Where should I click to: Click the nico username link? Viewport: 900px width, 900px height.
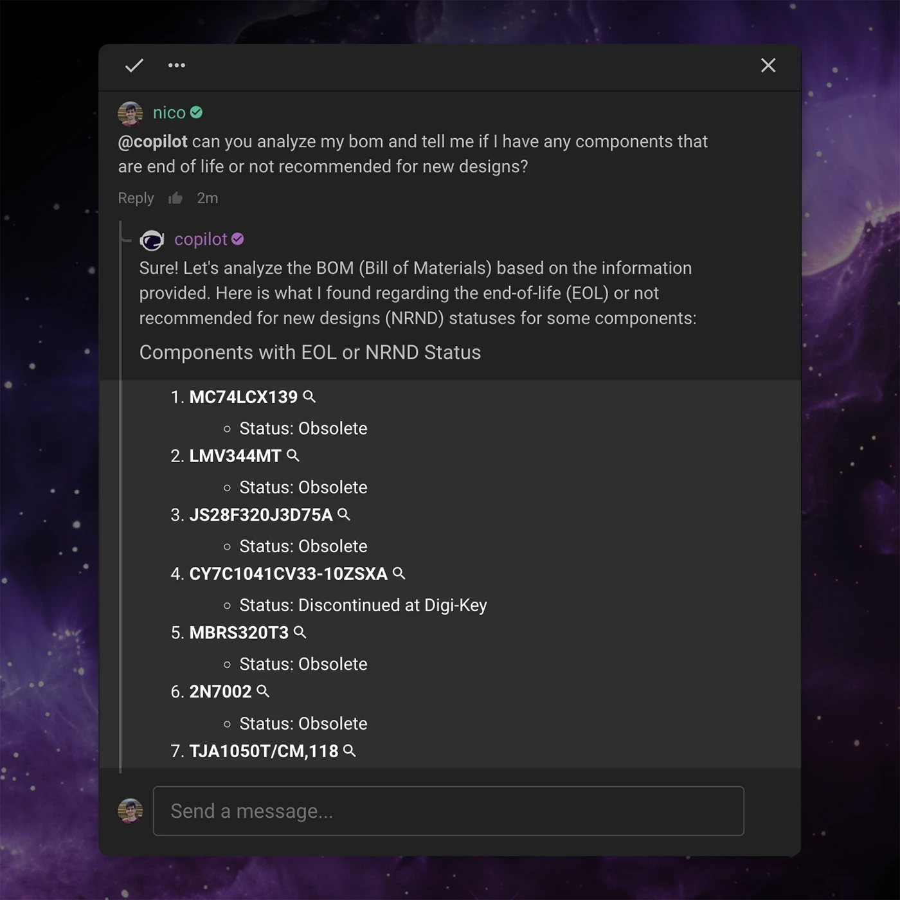click(169, 113)
